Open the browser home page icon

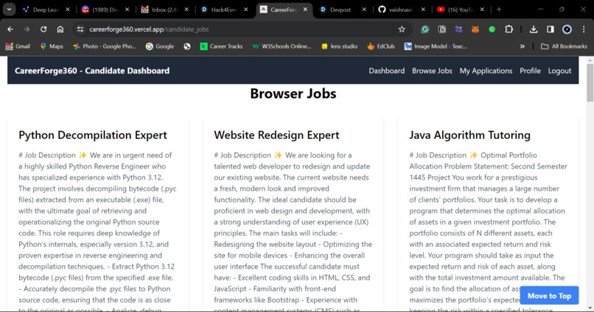click(60, 29)
